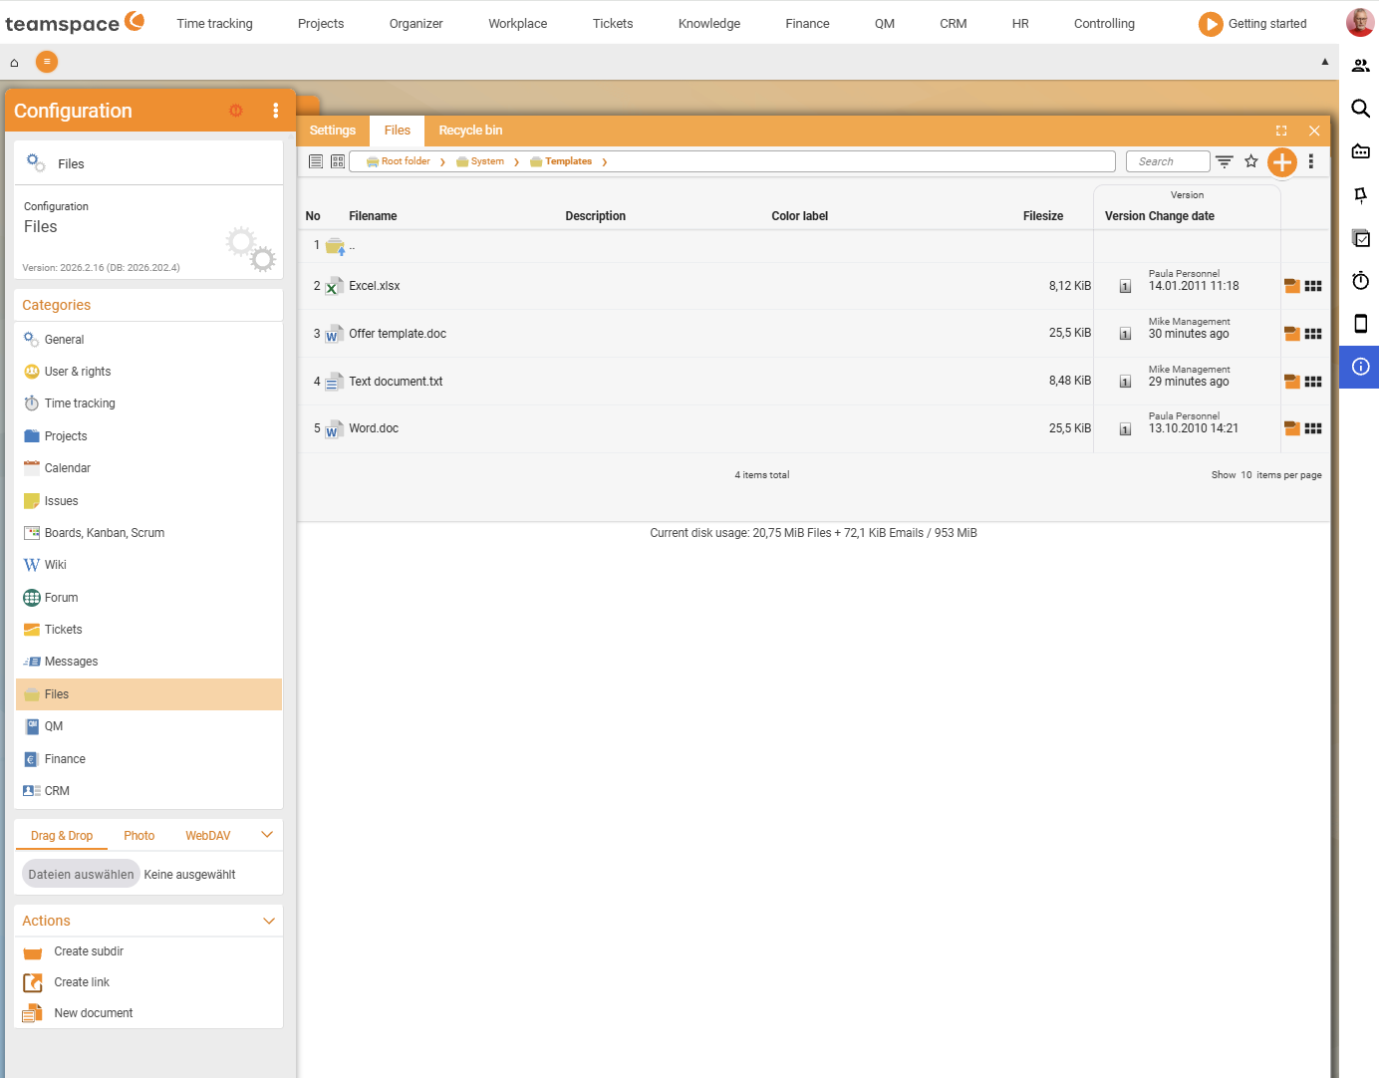This screenshot has height=1078, width=1379.
Task: Switch to the WebDAV upload tab
Action: click(x=208, y=836)
